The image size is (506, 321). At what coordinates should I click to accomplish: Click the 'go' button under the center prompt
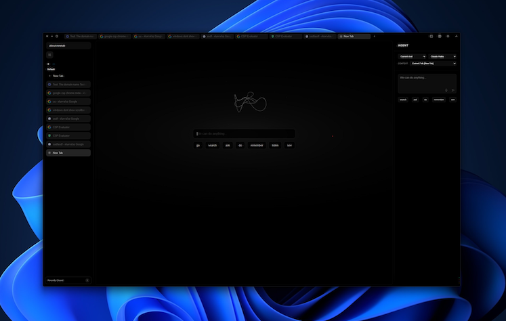pyautogui.click(x=198, y=146)
